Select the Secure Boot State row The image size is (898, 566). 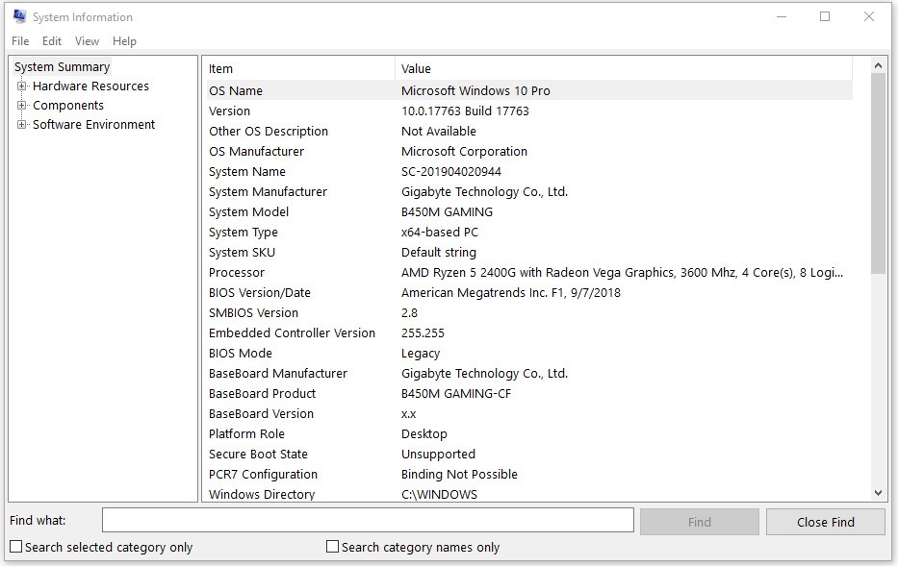(529, 454)
